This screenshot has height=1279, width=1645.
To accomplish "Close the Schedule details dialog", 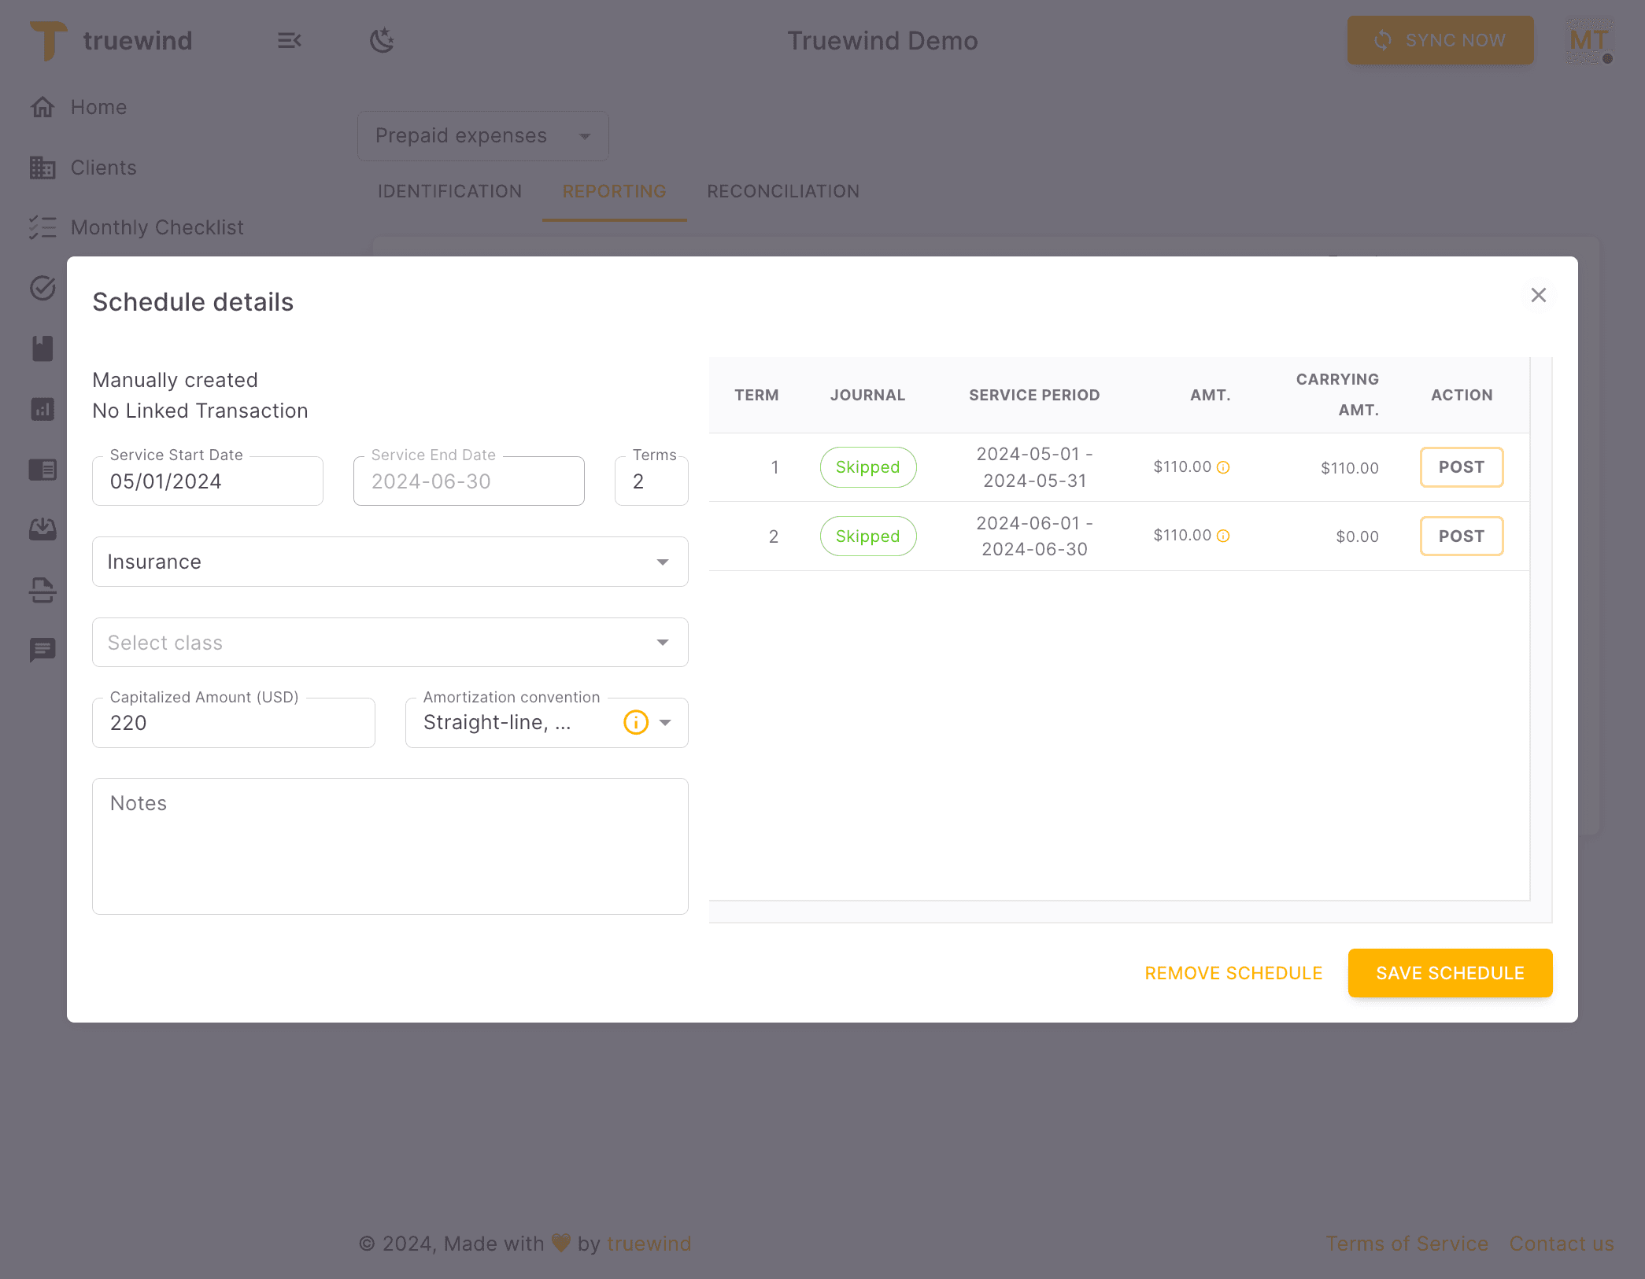I will tap(1538, 295).
